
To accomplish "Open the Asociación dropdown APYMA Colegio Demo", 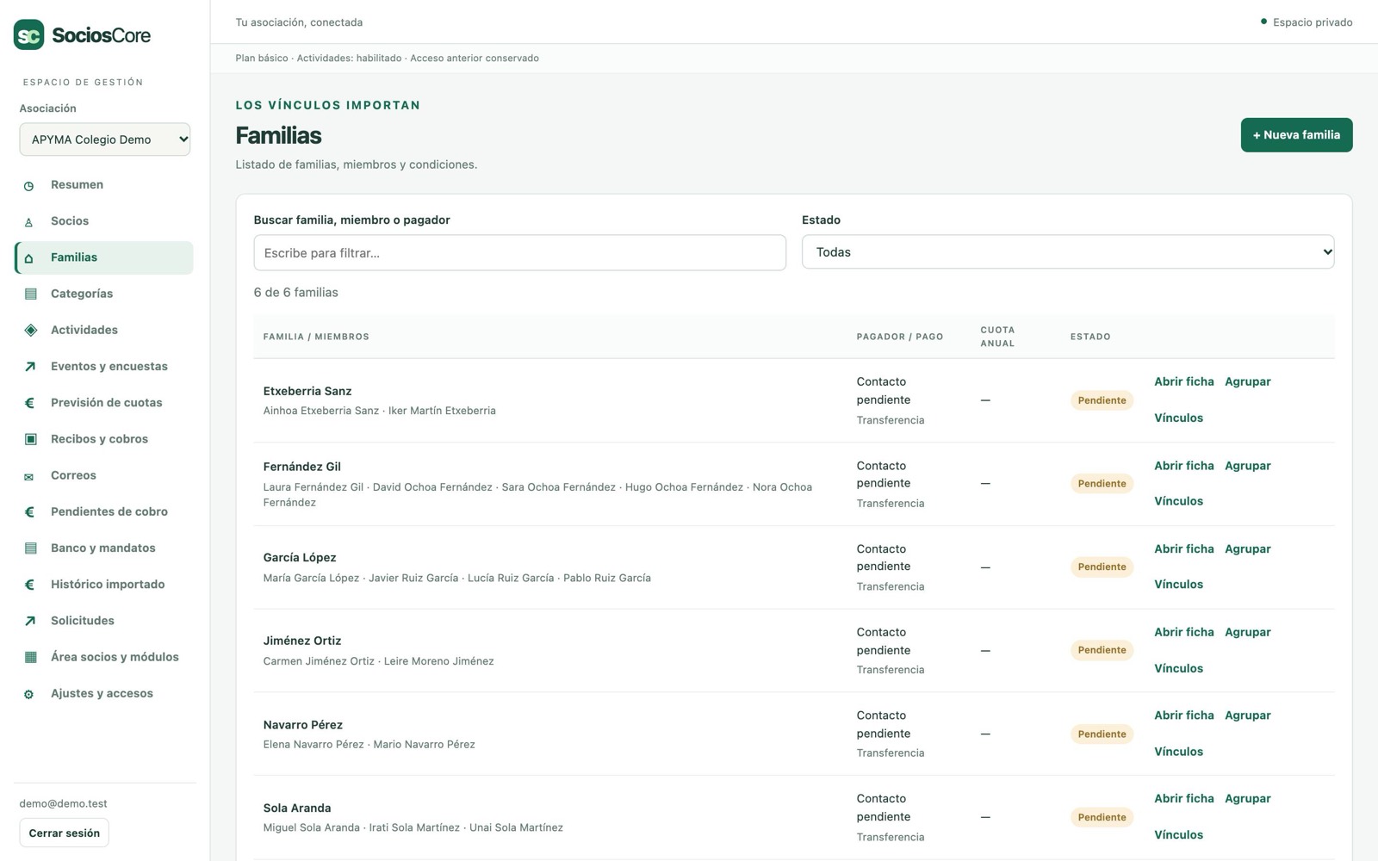I will (x=105, y=139).
